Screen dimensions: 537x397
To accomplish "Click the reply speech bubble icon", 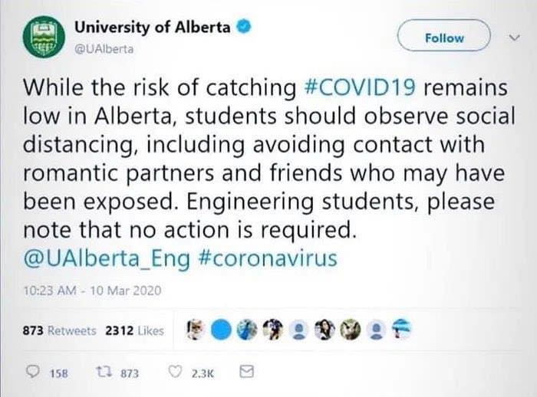I will [x=33, y=372].
